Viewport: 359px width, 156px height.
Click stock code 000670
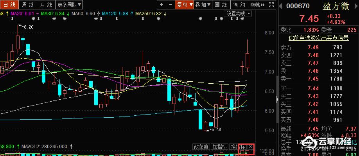click(x=298, y=6)
